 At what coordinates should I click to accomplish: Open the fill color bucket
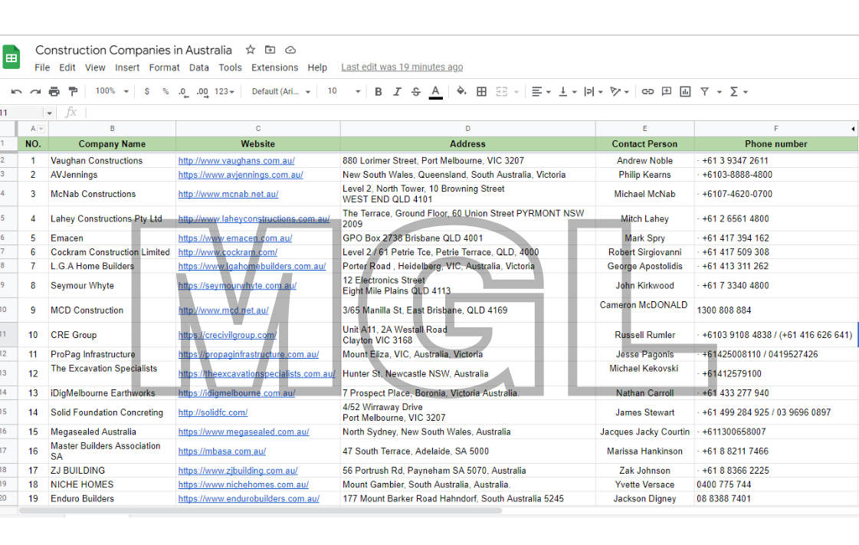coord(461,91)
